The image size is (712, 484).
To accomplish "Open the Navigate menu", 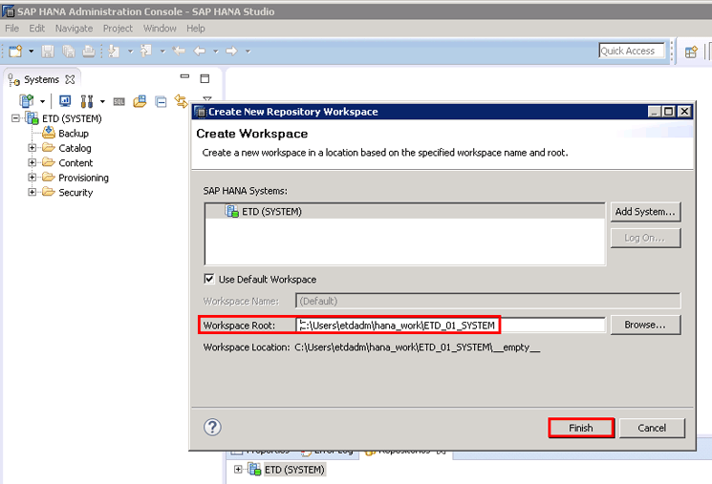I will pyautogui.click(x=74, y=29).
